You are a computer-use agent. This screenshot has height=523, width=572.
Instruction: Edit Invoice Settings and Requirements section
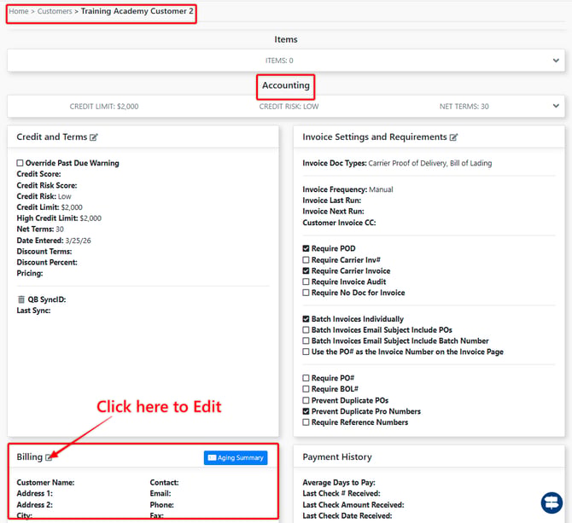tap(453, 137)
